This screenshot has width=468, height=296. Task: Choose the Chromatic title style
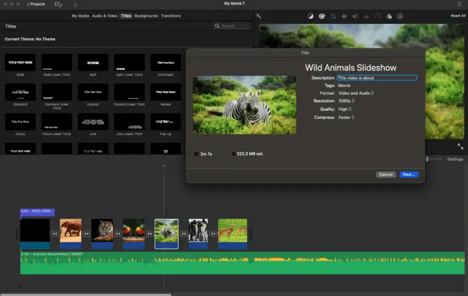166,63
